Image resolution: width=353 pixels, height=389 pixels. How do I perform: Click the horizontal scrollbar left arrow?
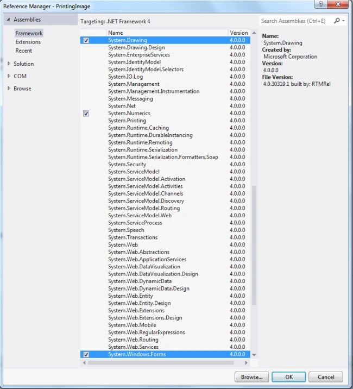point(84,363)
